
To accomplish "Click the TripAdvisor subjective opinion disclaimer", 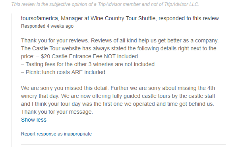I will [x=105, y=4].
